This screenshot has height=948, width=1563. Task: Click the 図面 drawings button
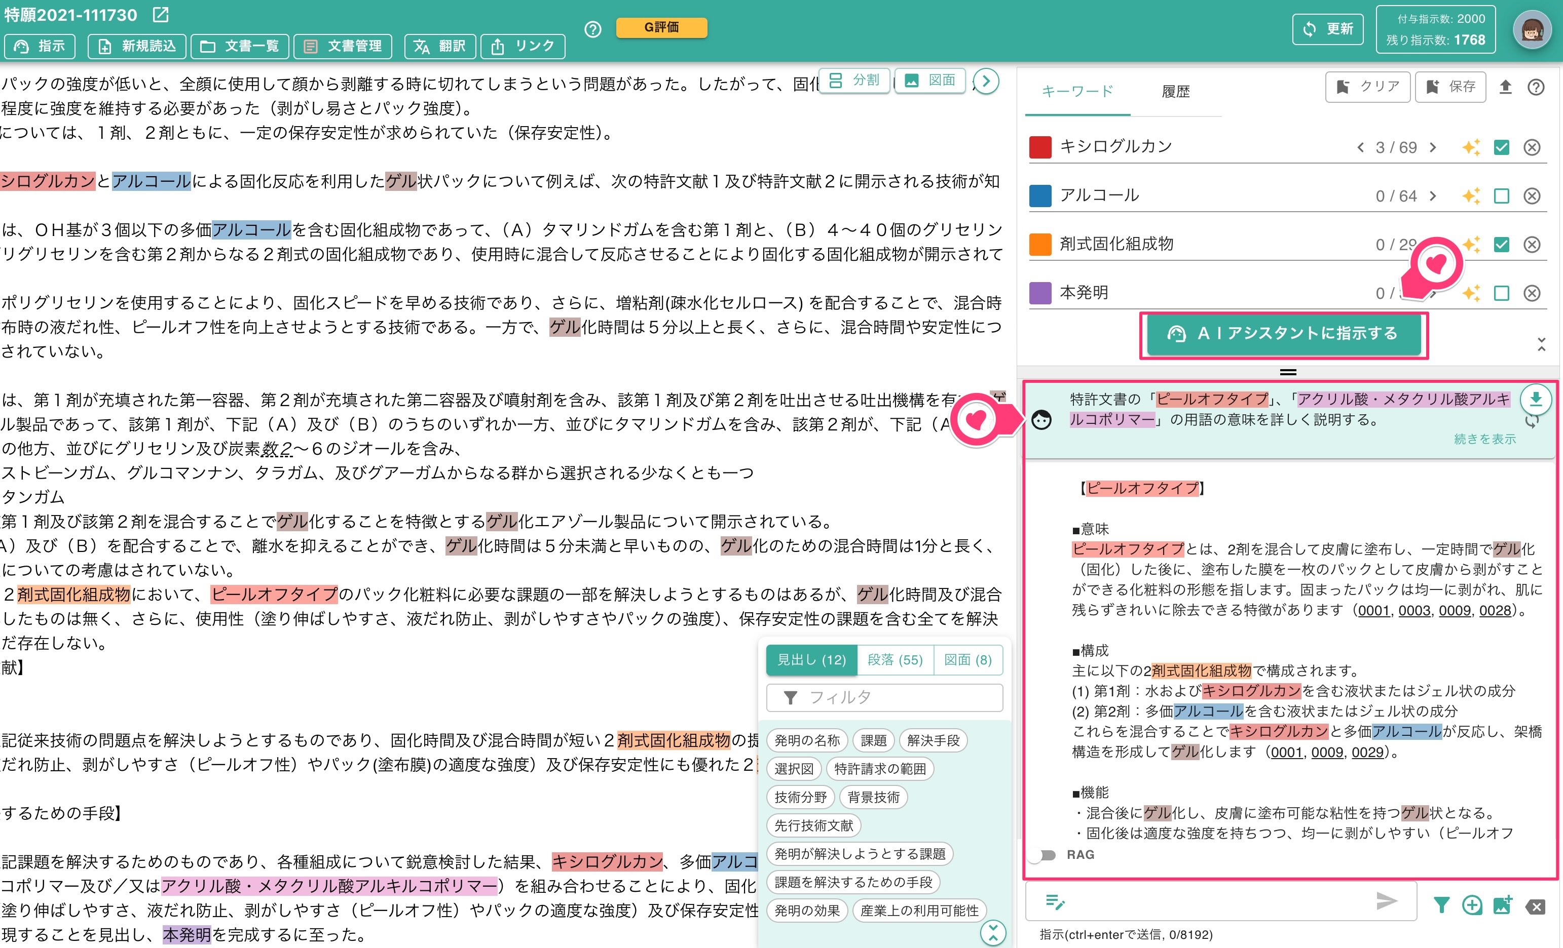coord(930,81)
